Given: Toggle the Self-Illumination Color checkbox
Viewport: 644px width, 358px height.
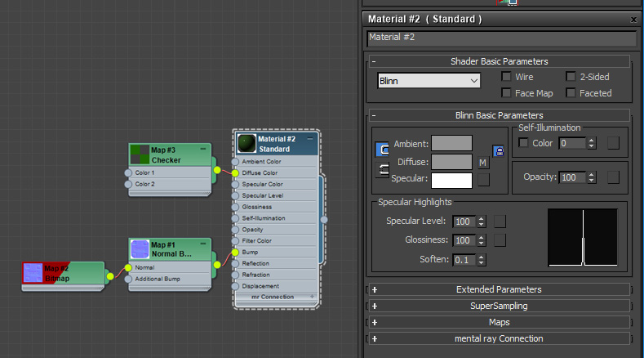Looking at the screenshot, I should pos(524,143).
